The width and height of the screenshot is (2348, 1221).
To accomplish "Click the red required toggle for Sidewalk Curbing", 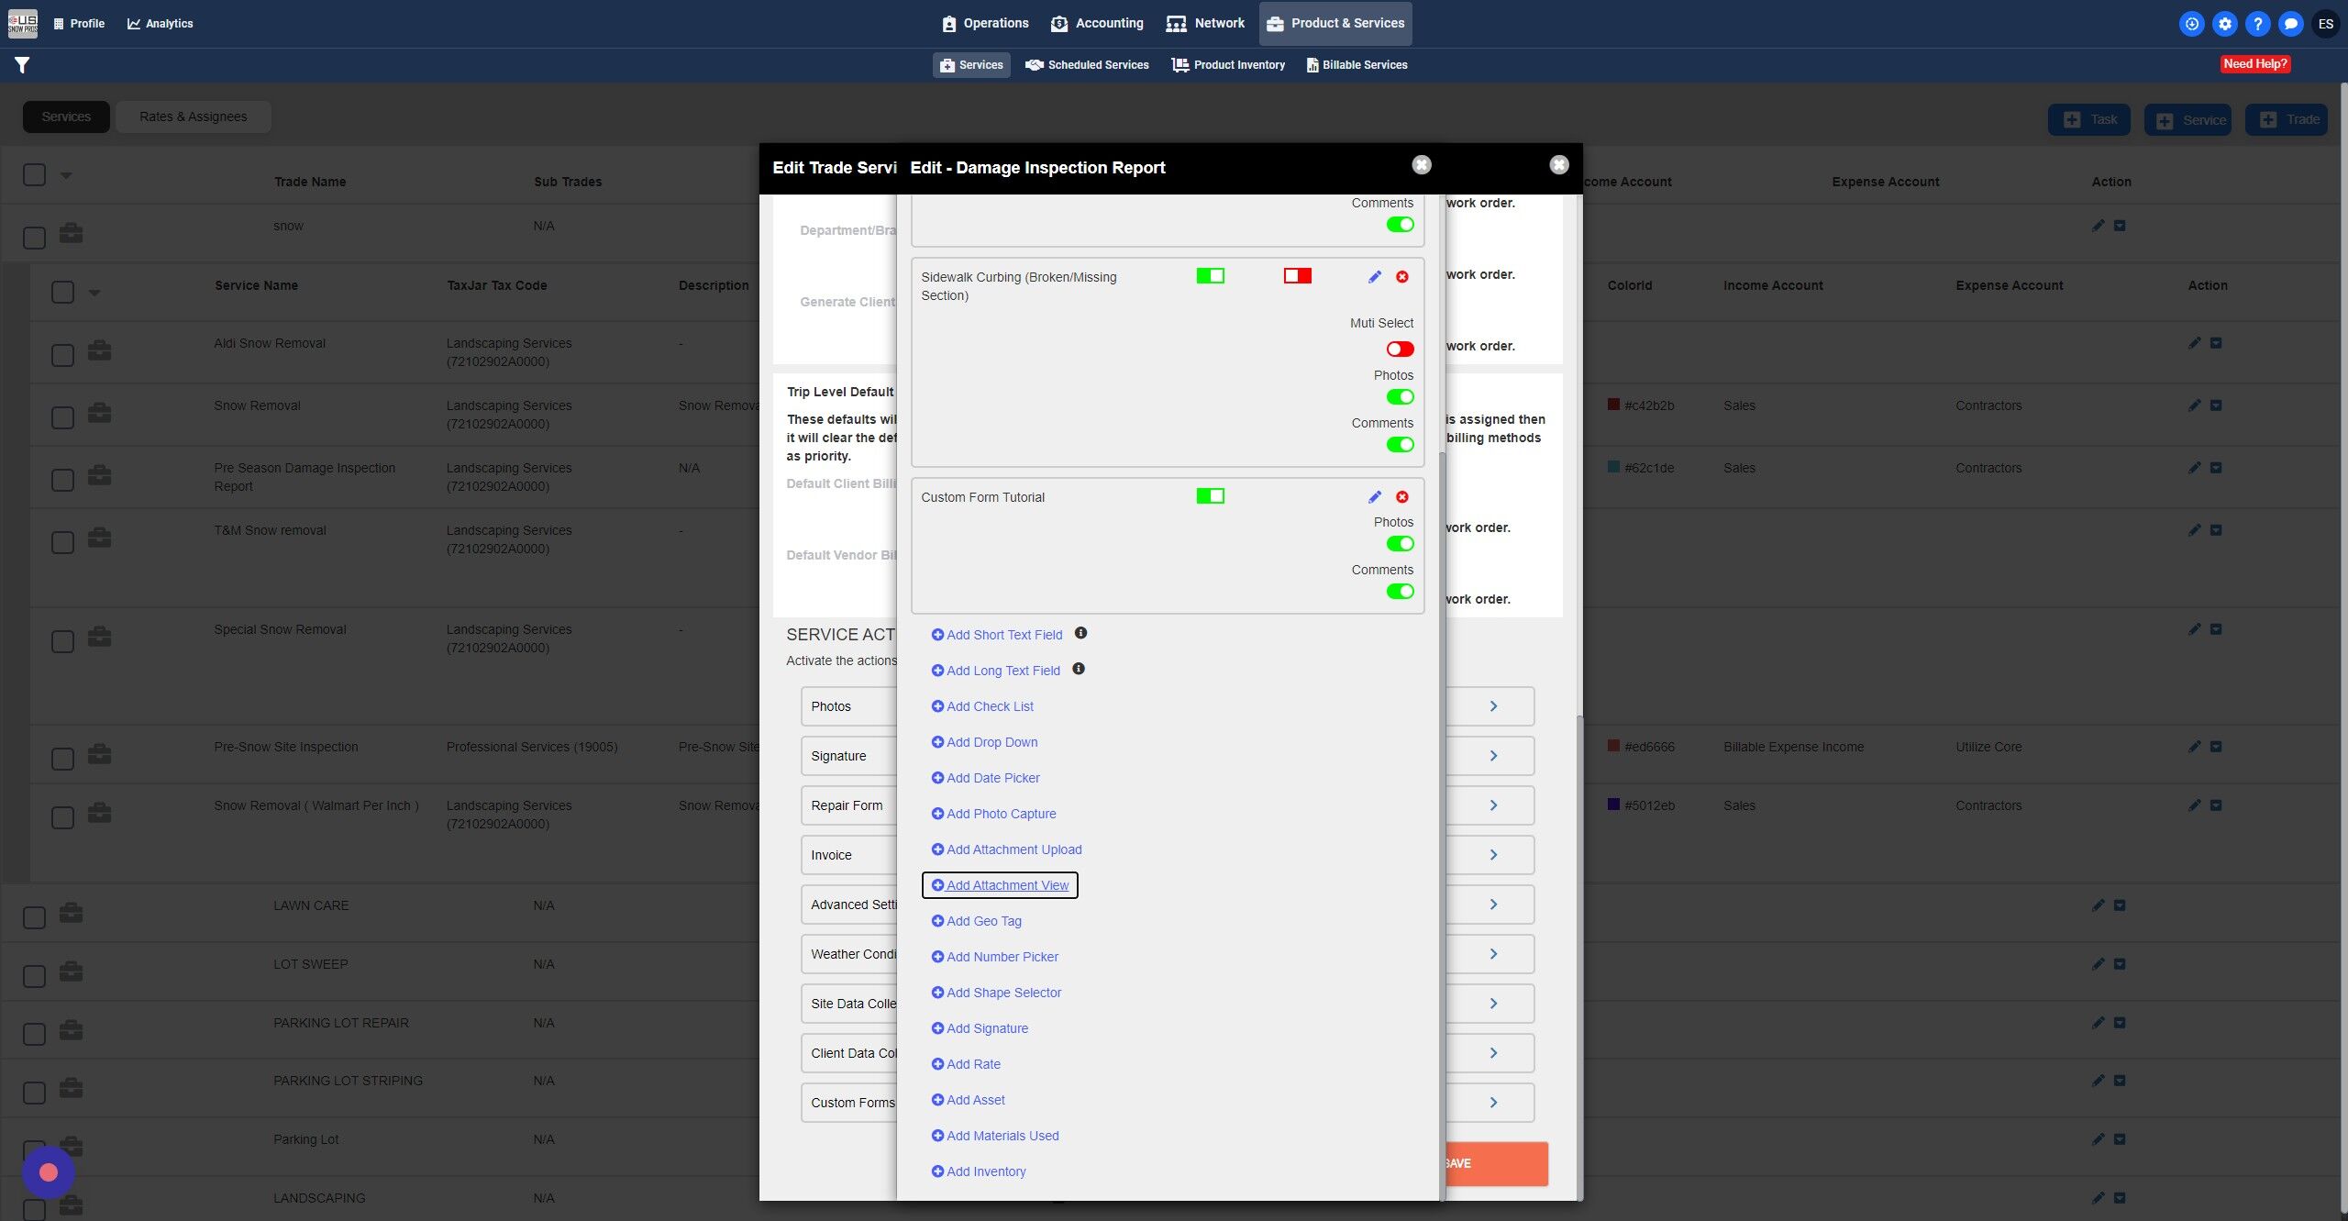I will (x=1297, y=276).
